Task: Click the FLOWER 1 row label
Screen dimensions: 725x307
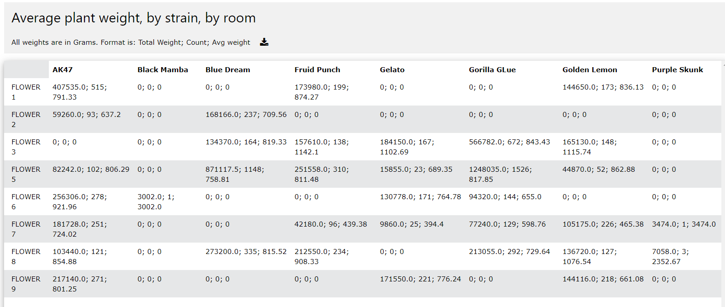Action: point(26,92)
